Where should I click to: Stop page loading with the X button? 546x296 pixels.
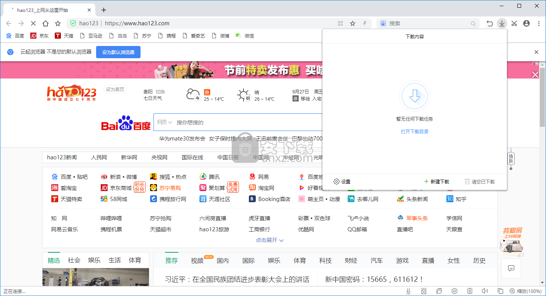pyautogui.click(x=33, y=23)
